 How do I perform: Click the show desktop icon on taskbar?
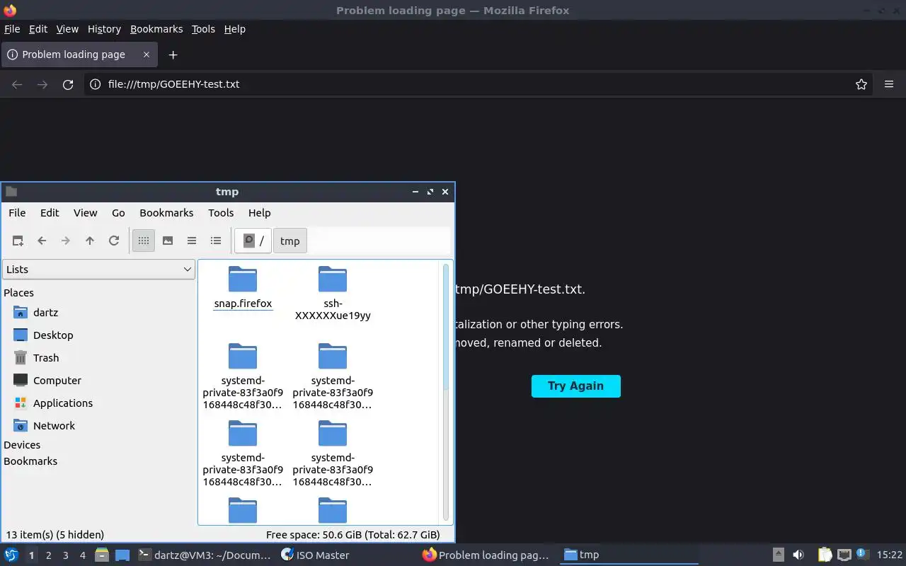click(122, 555)
